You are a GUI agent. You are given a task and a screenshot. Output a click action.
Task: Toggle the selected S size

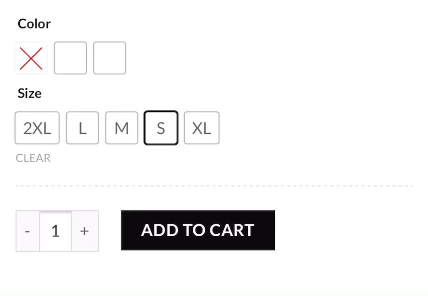coord(161,128)
